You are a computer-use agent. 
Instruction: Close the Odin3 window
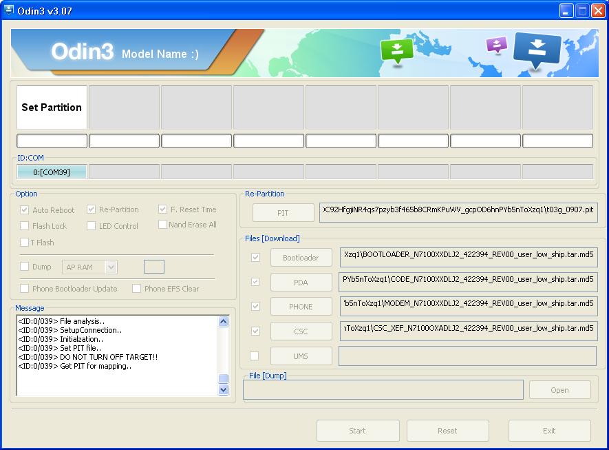[x=598, y=10]
